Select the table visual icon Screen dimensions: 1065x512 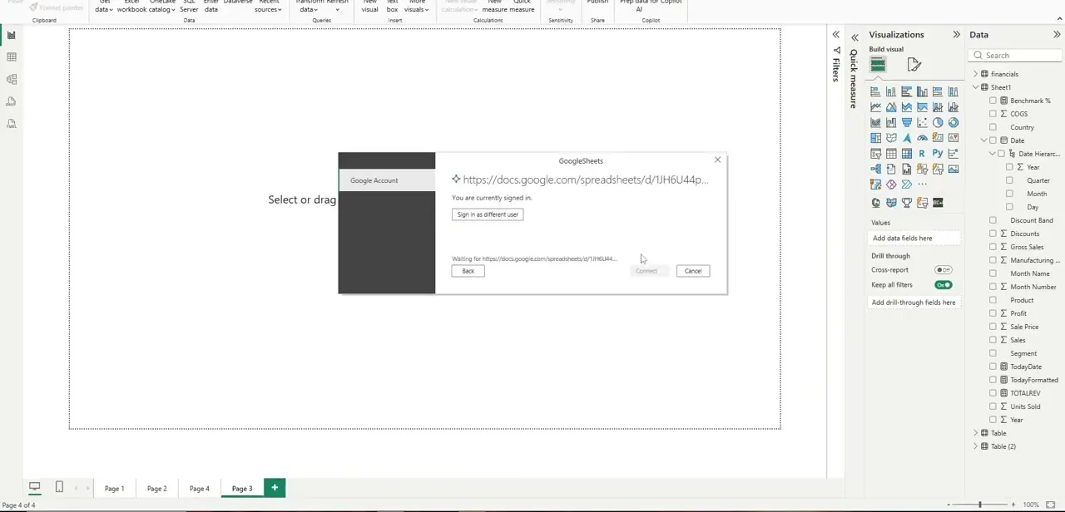(x=891, y=154)
